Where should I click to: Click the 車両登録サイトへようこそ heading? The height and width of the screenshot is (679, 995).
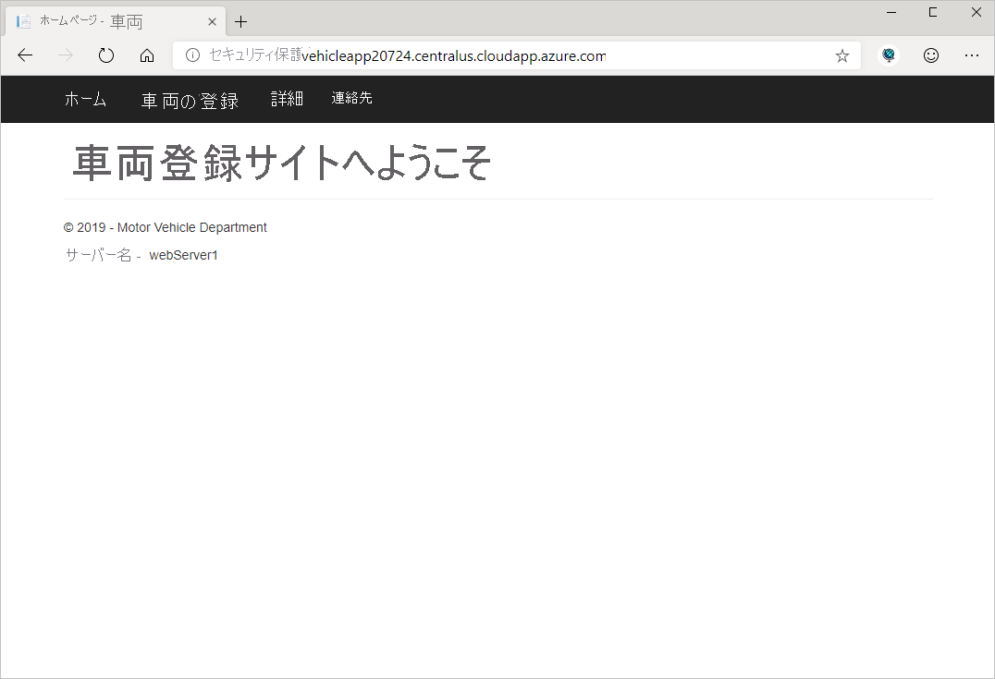click(282, 163)
